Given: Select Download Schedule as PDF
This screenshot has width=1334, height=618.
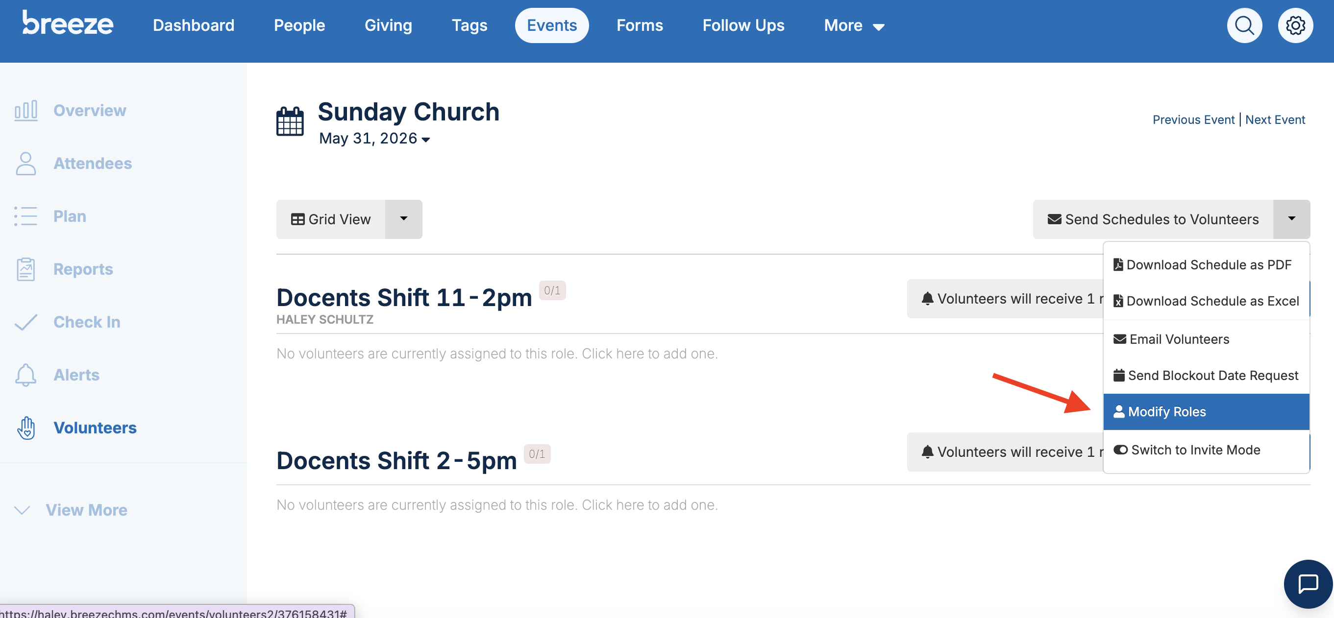Looking at the screenshot, I should pyautogui.click(x=1206, y=264).
